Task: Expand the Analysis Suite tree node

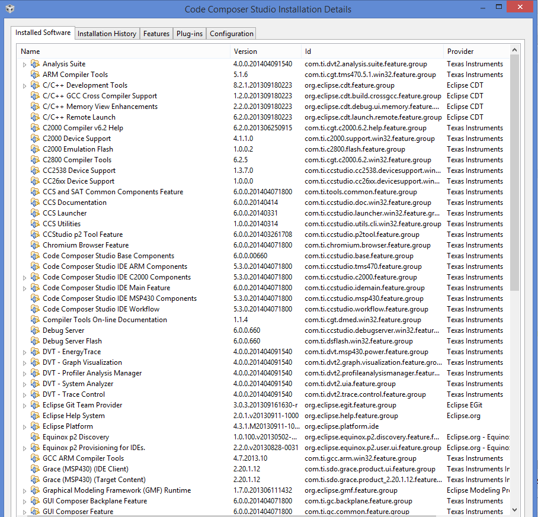Action: (24, 65)
